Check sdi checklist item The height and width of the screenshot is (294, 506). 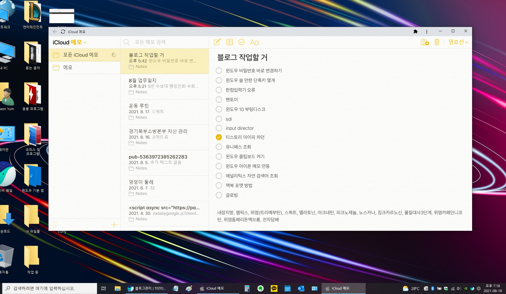[x=219, y=119]
